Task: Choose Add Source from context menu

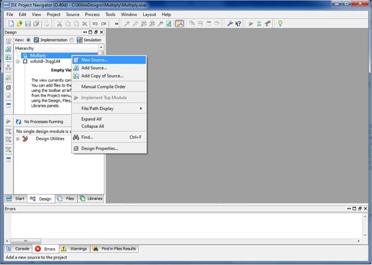Action: [109, 68]
